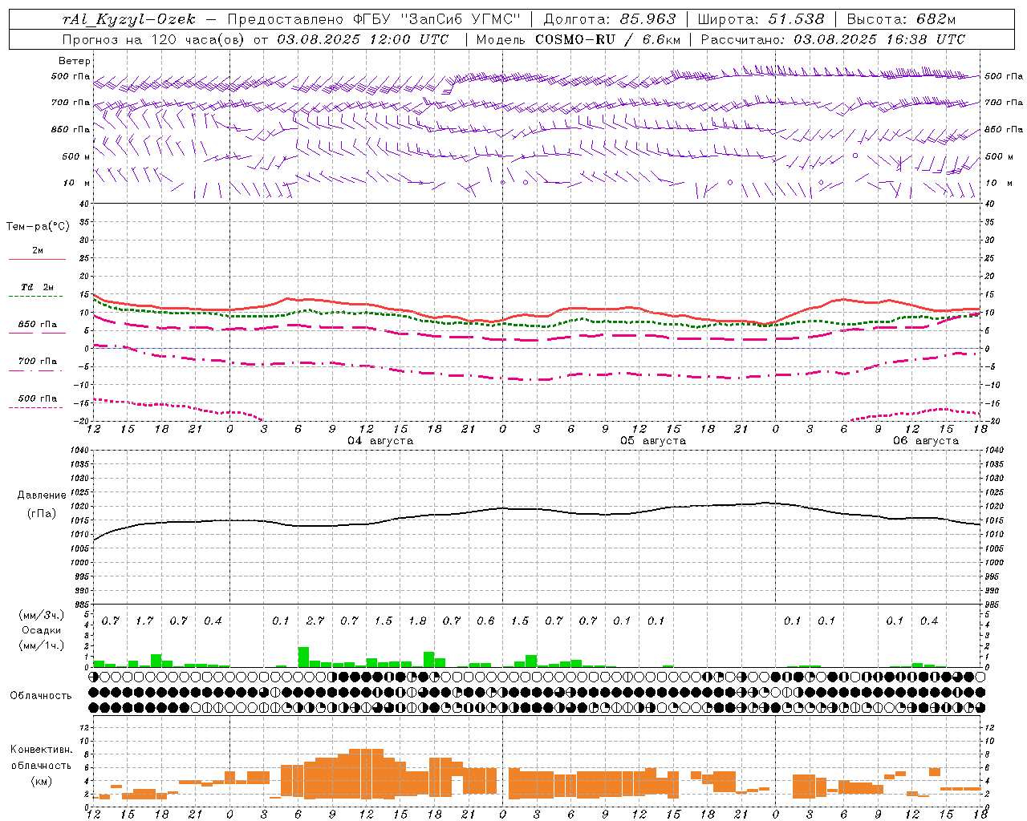
Task: Click the 04 августа date label
Action: 380,441
